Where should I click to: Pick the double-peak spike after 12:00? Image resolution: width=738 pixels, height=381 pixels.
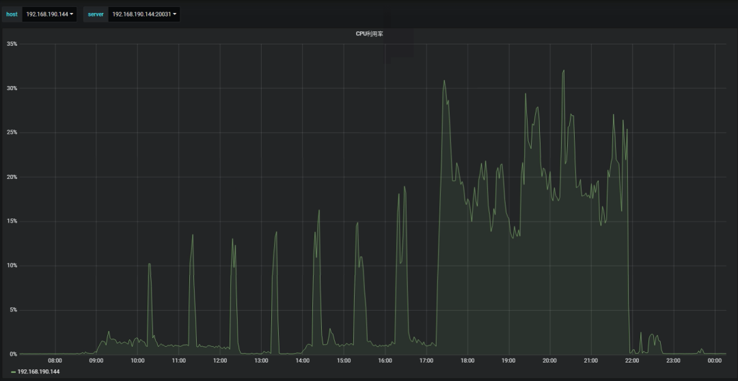click(x=234, y=240)
